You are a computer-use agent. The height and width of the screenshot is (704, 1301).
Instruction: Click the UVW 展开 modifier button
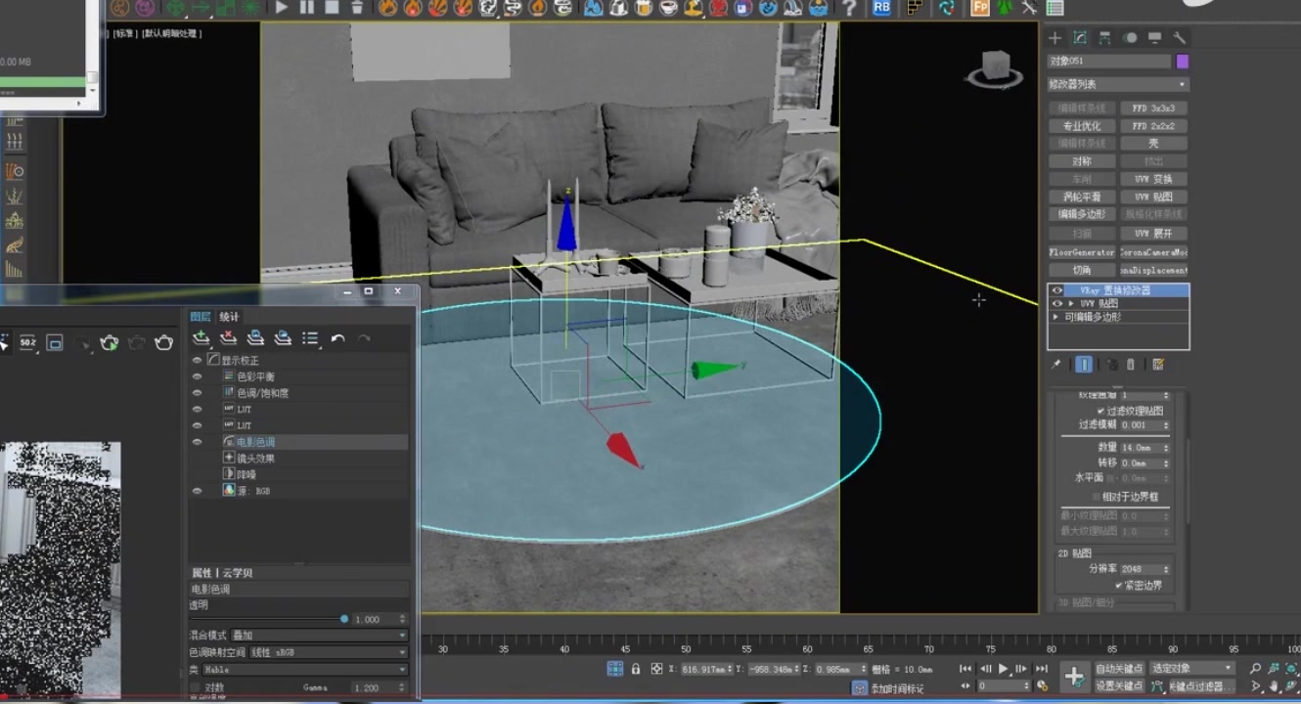coord(1153,234)
